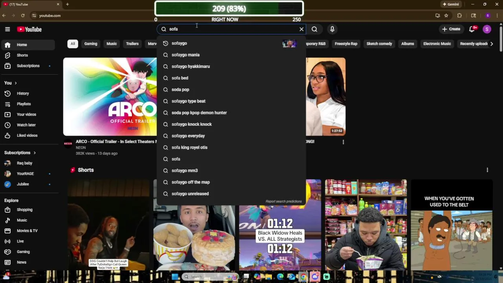Submit search with the magnifier button
This screenshot has width=503, height=283.
[x=314, y=29]
